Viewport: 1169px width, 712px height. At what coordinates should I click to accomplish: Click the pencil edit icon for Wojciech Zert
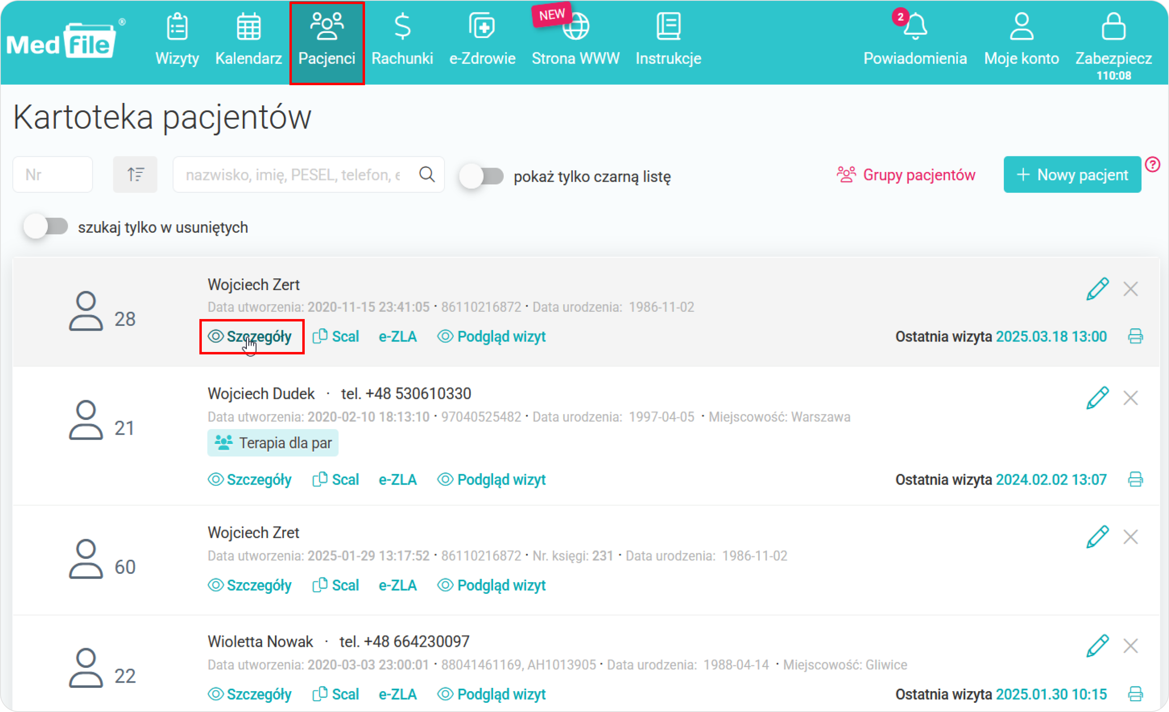(1097, 289)
